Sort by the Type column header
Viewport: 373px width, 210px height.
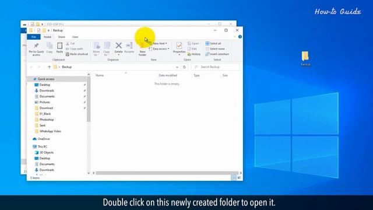pyautogui.click(x=196, y=75)
